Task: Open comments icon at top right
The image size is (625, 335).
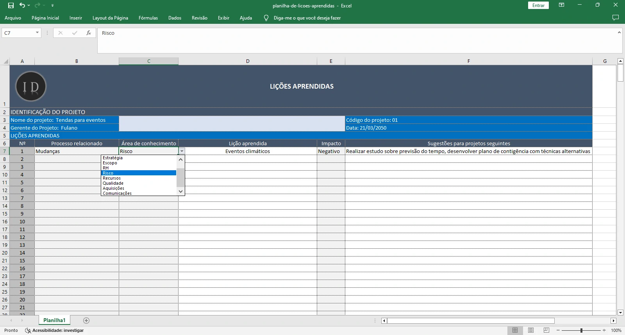Action: pos(616,18)
